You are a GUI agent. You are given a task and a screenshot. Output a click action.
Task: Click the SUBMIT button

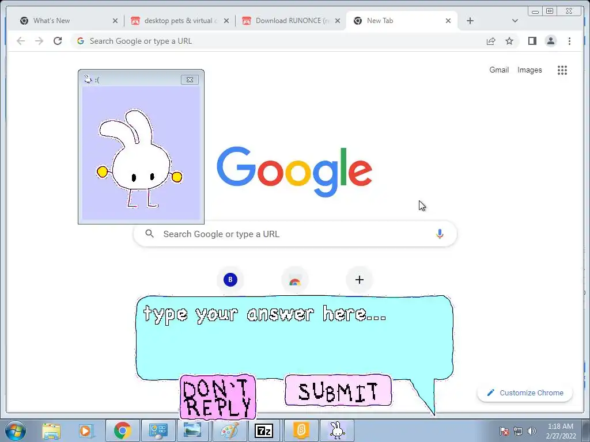tap(338, 391)
